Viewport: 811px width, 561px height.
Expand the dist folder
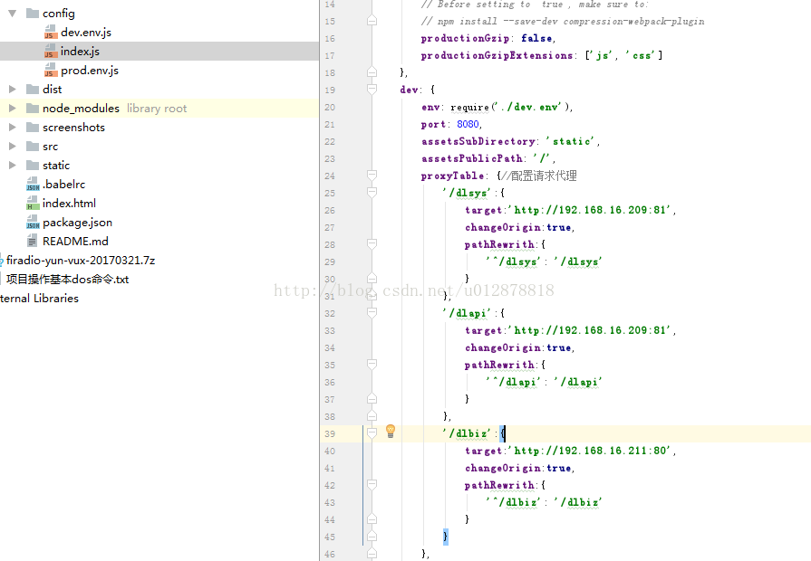tap(13, 90)
